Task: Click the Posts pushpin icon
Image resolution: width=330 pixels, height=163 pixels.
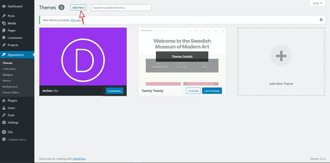Action: click(4, 16)
